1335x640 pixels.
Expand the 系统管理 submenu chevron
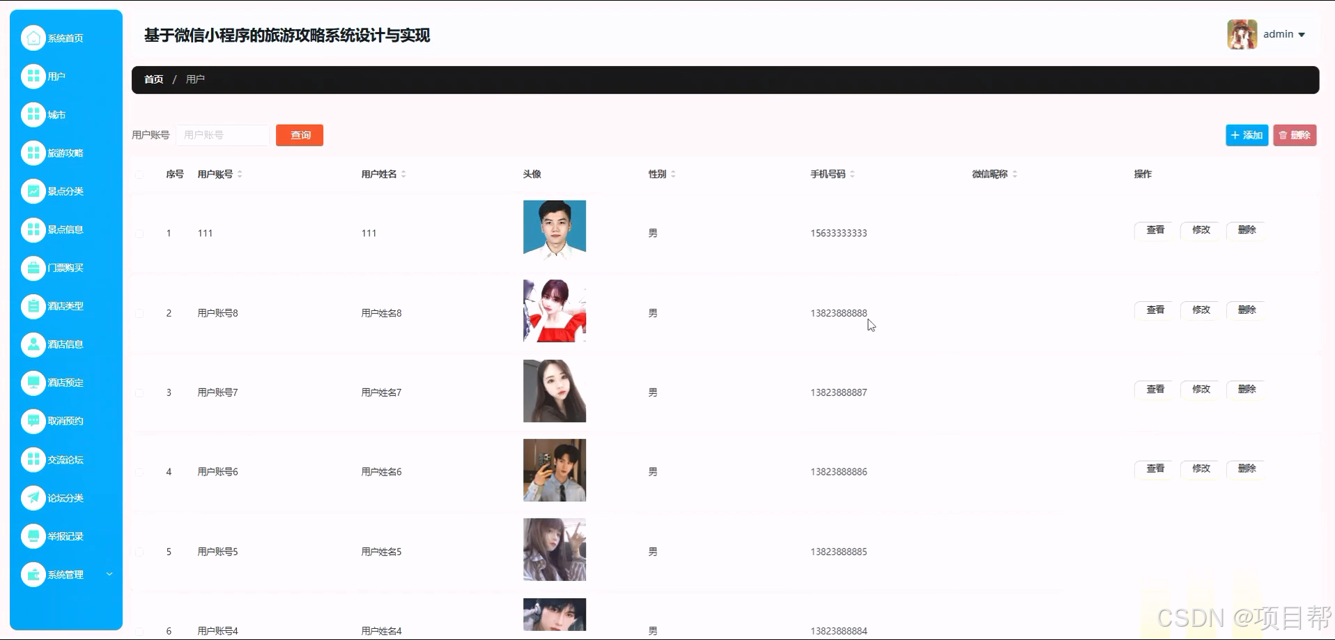[109, 574]
